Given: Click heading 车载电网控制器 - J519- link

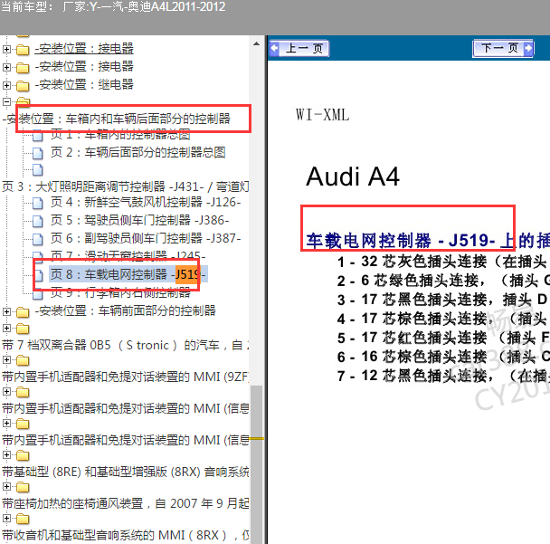Looking at the screenshot, I should click(428, 241).
